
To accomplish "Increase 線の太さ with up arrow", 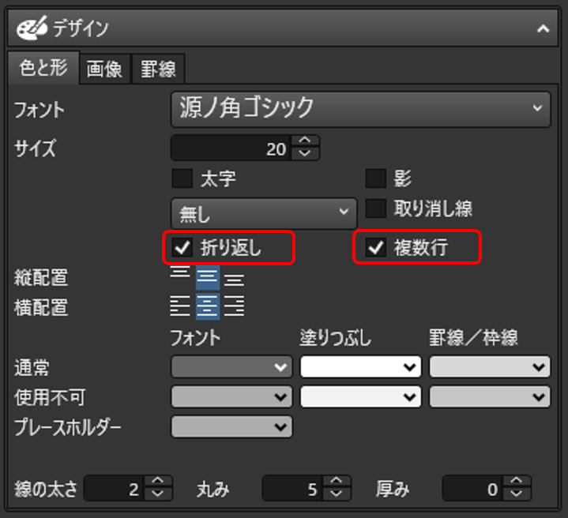I will (158, 482).
